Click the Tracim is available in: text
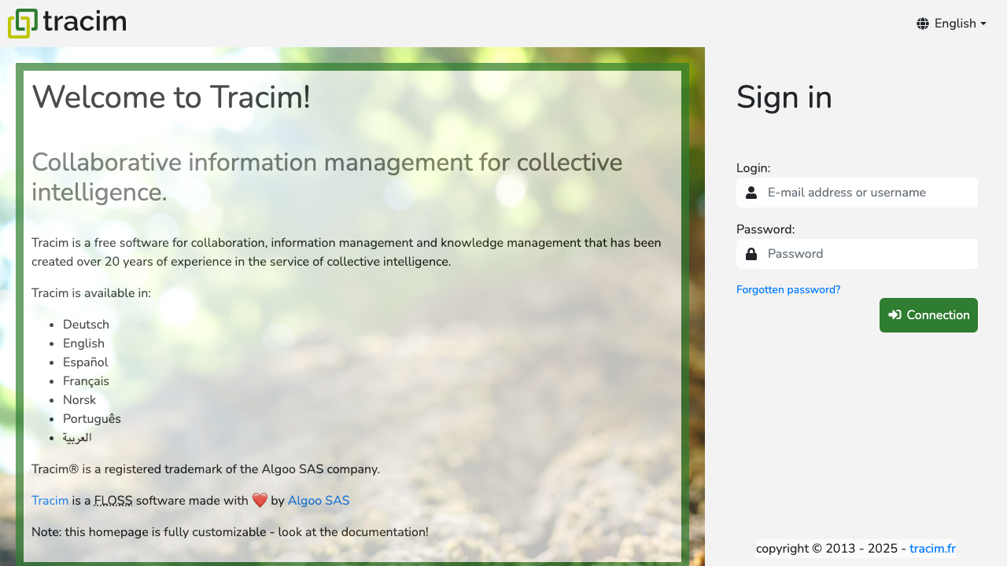This screenshot has width=1007, height=566. (x=91, y=293)
